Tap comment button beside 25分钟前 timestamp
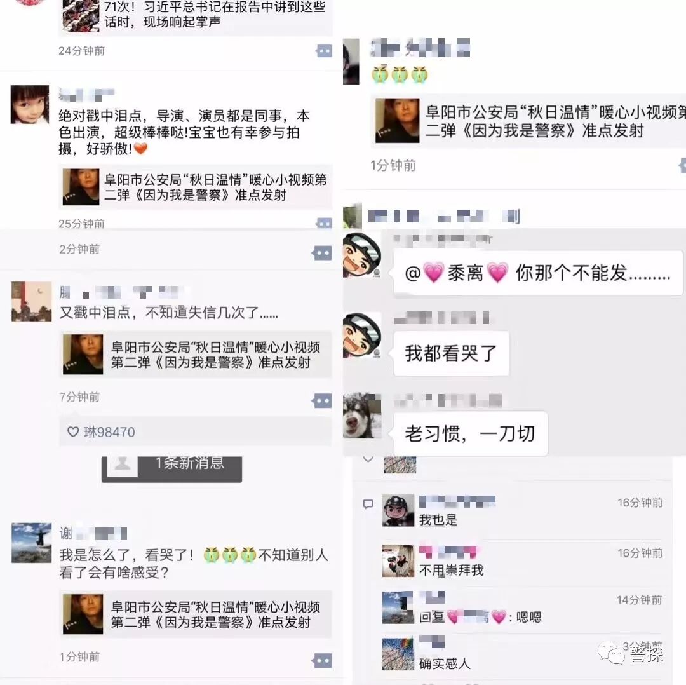686x685 pixels. click(324, 223)
